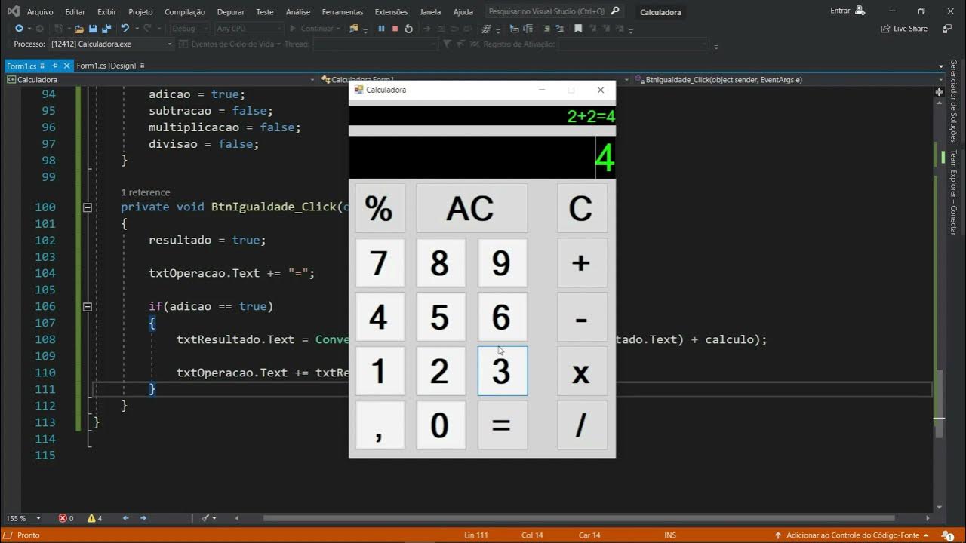Image resolution: width=966 pixels, height=543 pixels.
Task: Click the bookmark icon in the toolbar
Action: click(578, 29)
